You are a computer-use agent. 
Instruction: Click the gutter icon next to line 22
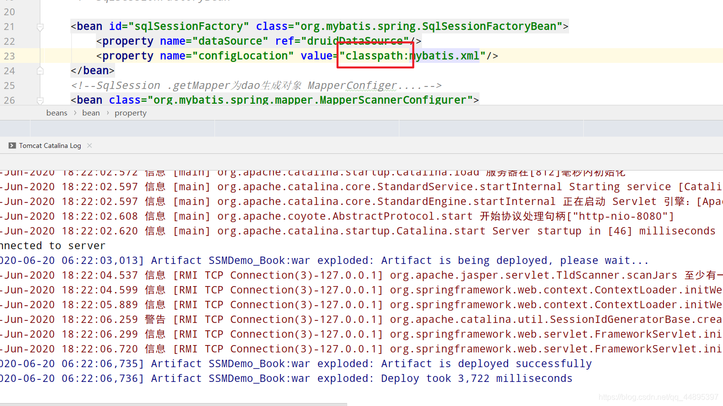40,41
